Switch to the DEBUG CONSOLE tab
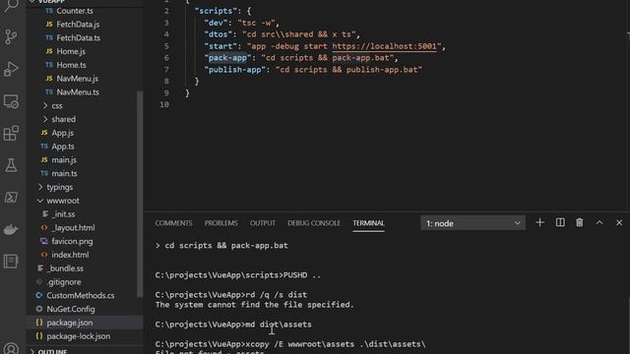This screenshot has width=630, height=354. click(314, 223)
